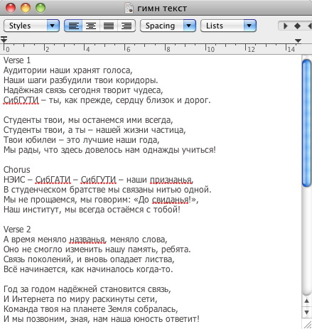Click line "Наш институт, мы всегда остаёмся с тобой!"

92,210
